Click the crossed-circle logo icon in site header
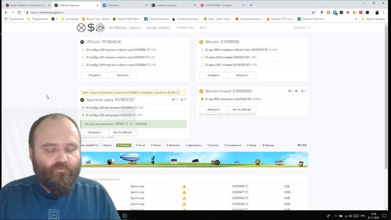Image resolution: width=391 pixels, height=220 pixels. (x=81, y=28)
